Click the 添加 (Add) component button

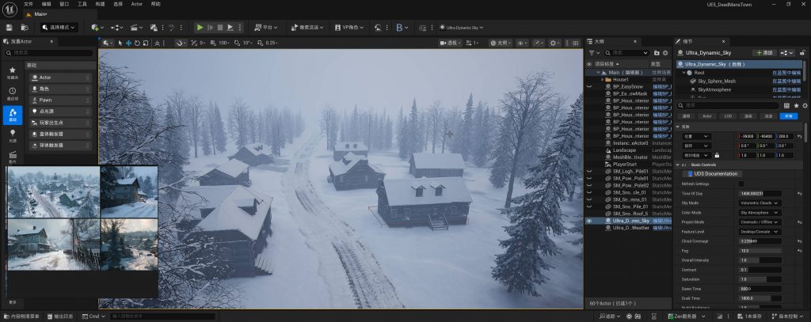pos(764,52)
